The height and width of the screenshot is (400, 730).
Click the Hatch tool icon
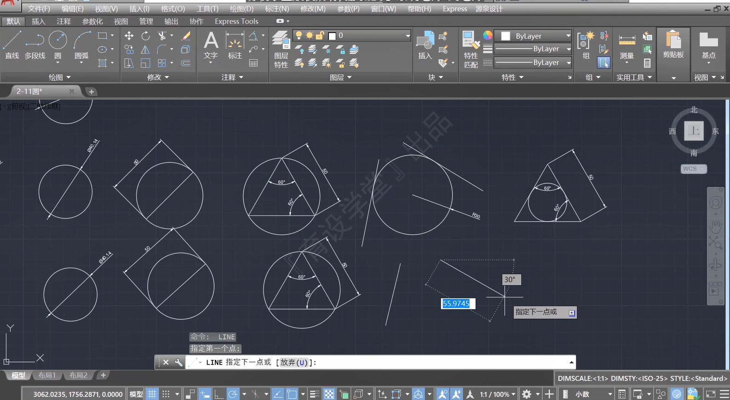pos(103,63)
